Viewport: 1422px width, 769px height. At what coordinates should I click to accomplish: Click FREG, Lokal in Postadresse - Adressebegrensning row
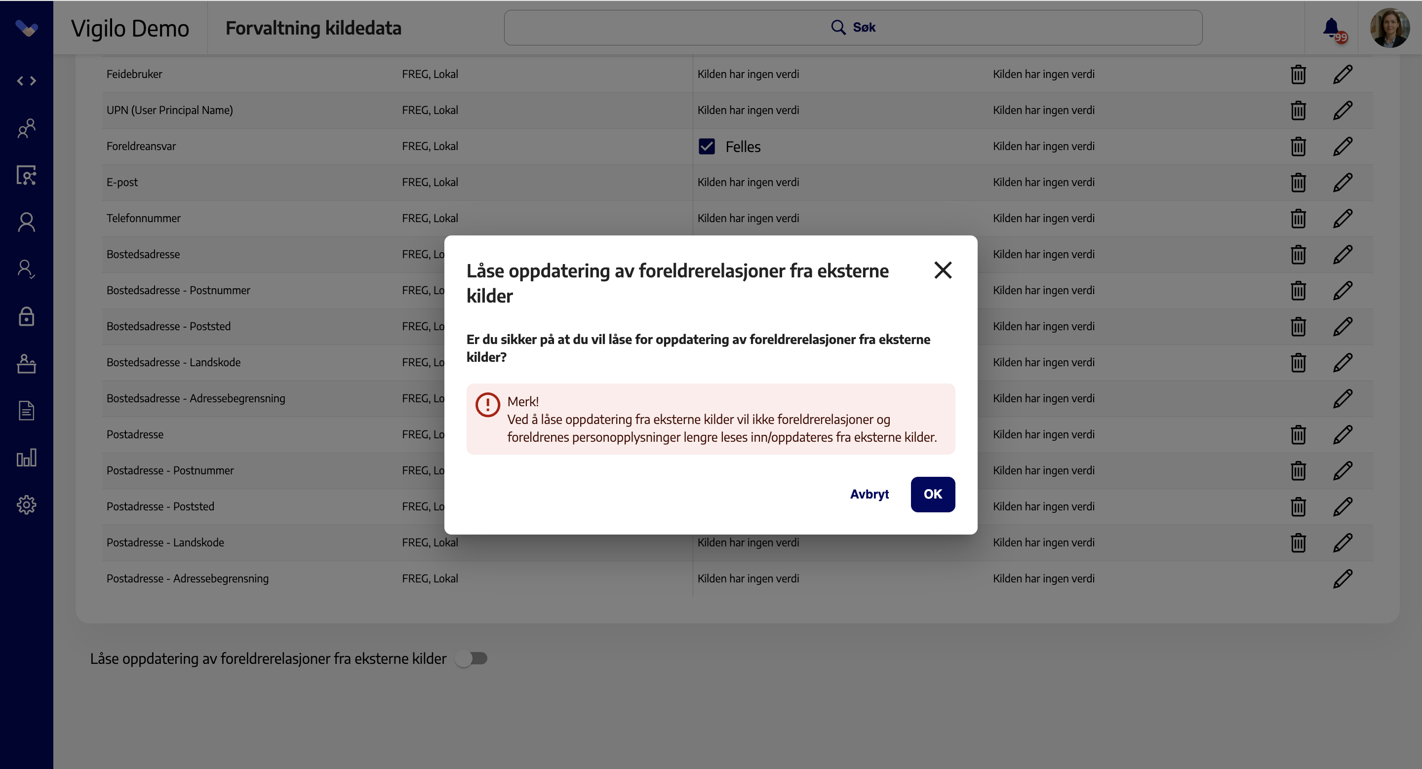click(x=430, y=578)
